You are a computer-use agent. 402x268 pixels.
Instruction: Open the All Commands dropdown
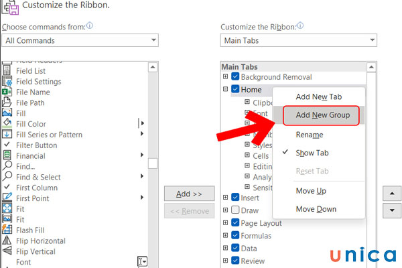pyautogui.click(x=80, y=40)
